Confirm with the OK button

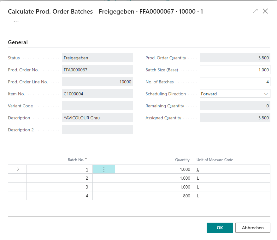[x=220, y=228]
